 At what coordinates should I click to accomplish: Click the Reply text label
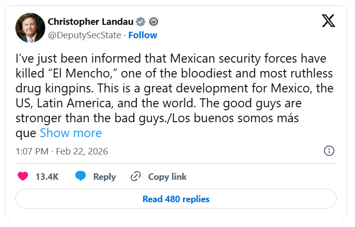click(104, 177)
